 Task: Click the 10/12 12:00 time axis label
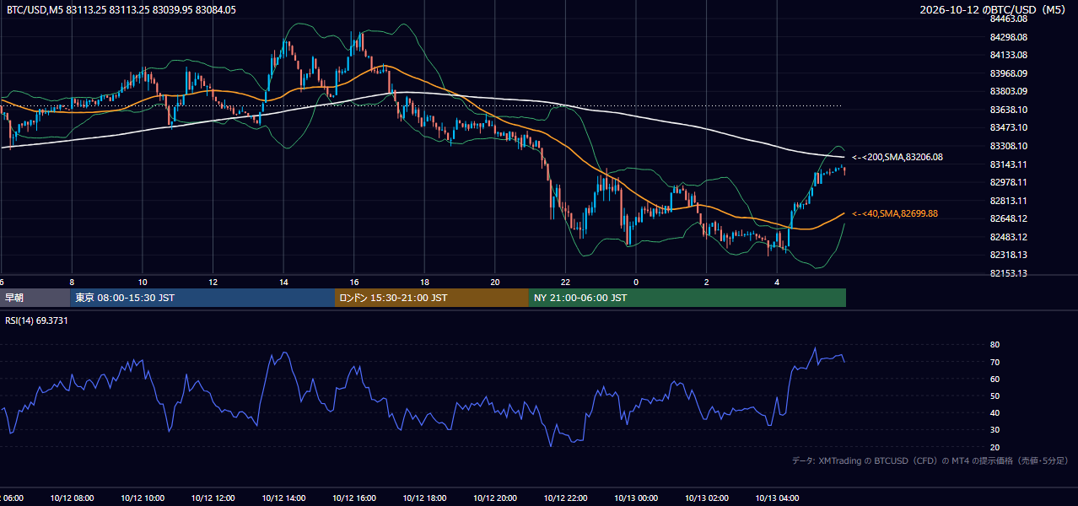click(x=213, y=498)
